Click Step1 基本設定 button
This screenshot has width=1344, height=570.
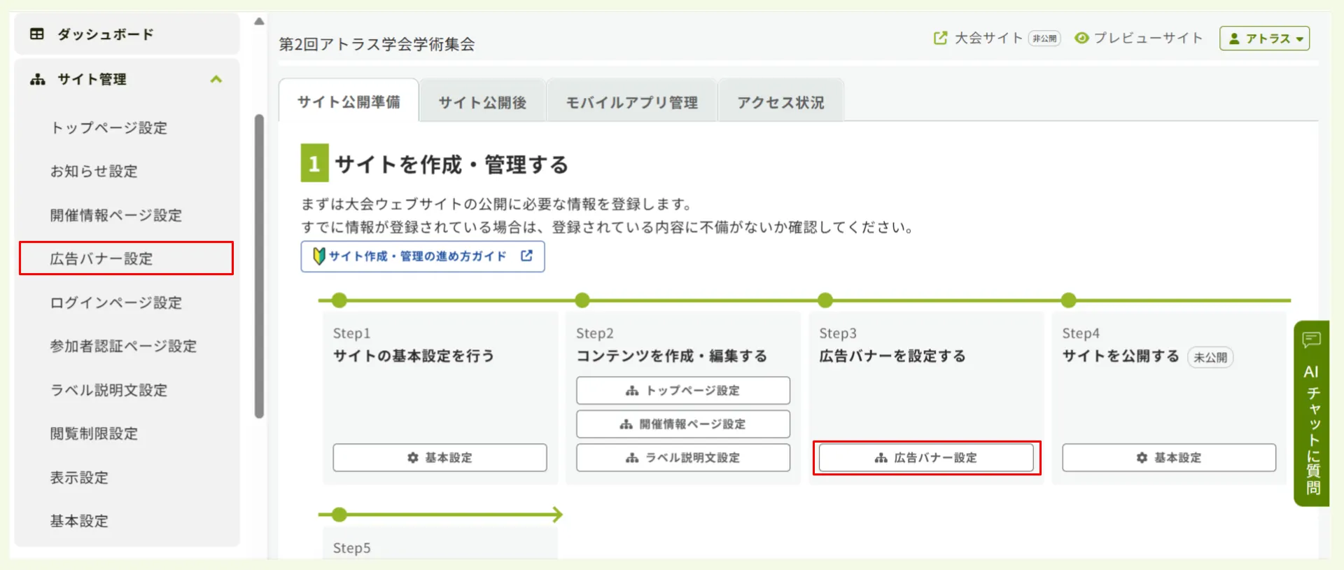click(440, 457)
